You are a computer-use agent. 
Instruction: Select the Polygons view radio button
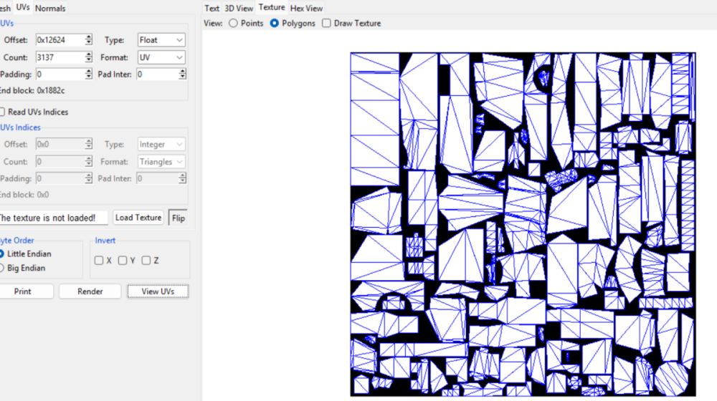coord(275,24)
